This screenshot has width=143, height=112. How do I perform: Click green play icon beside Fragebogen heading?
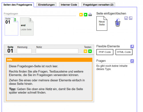click(x=86, y=15)
